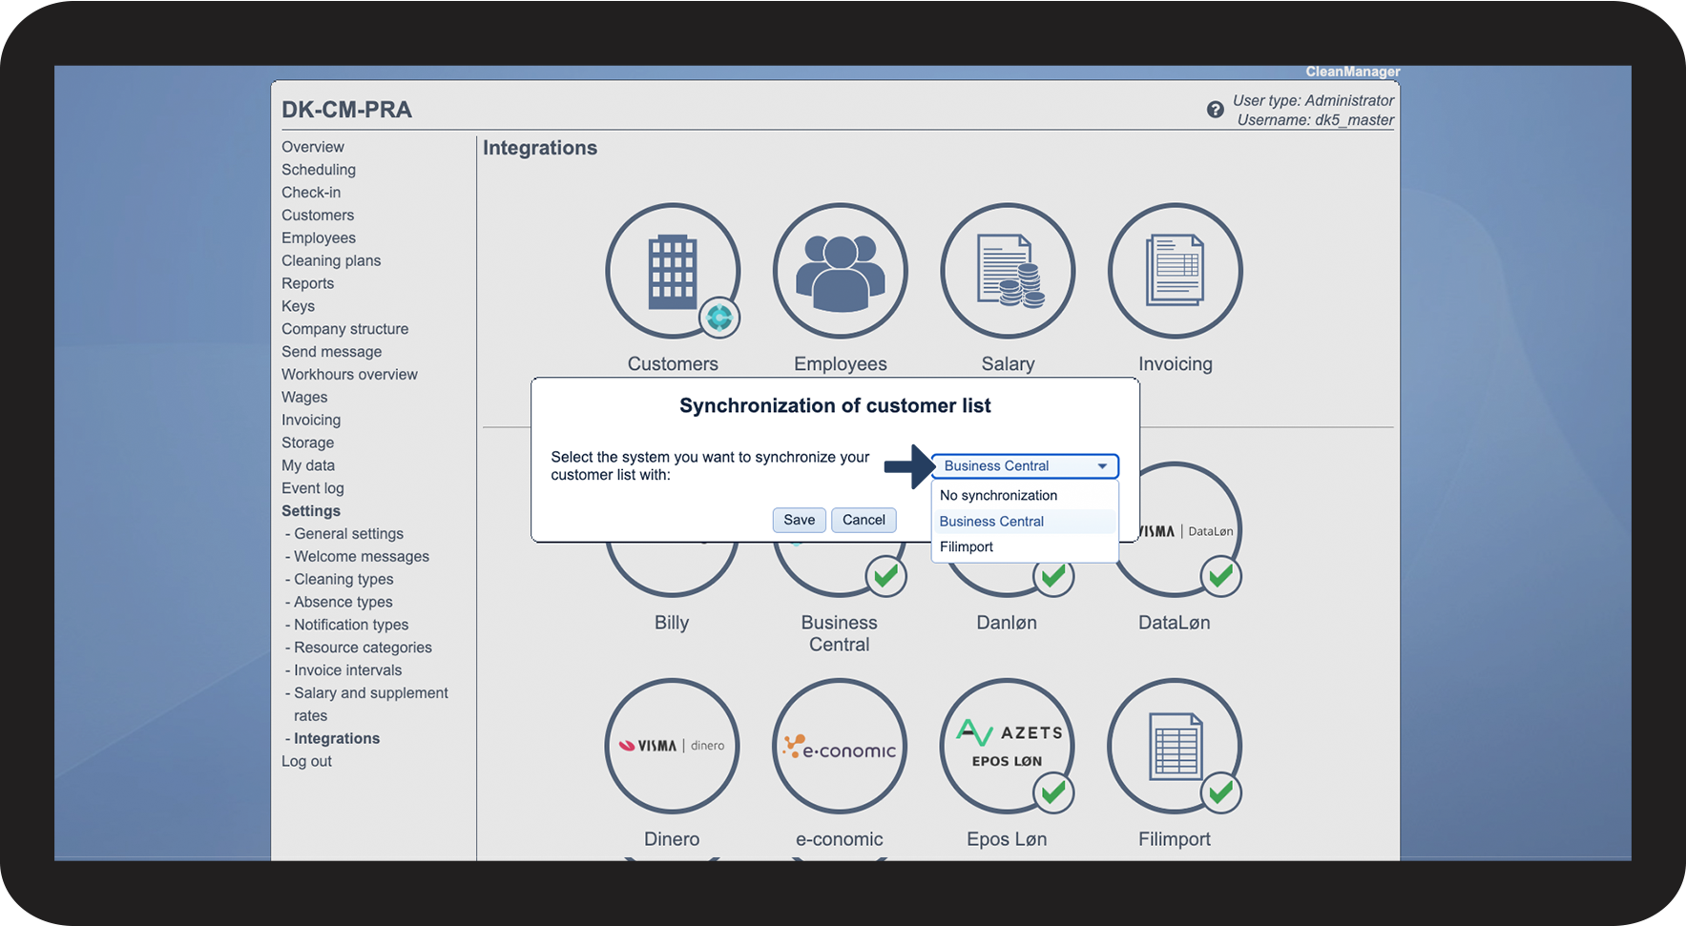
Task: Choose No synchronization from dropdown list
Action: (1025, 495)
